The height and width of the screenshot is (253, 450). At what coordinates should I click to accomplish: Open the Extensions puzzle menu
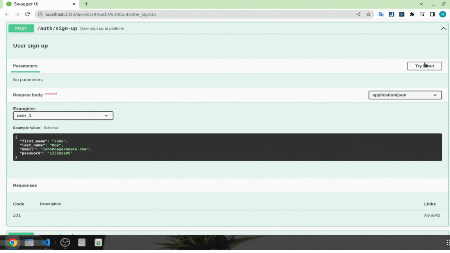click(x=412, y=14)
